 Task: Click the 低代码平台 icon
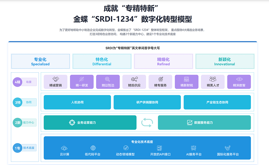click(93, 148)
